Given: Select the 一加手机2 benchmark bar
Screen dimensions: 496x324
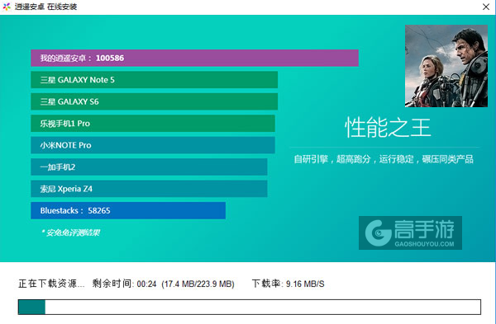Looking at the screenshot, I should coord(149,167).
